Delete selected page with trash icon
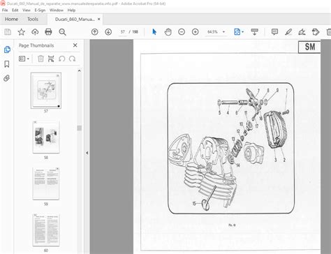Image resolution: width=331 pixels, height=254 pixels. [41, 59]
